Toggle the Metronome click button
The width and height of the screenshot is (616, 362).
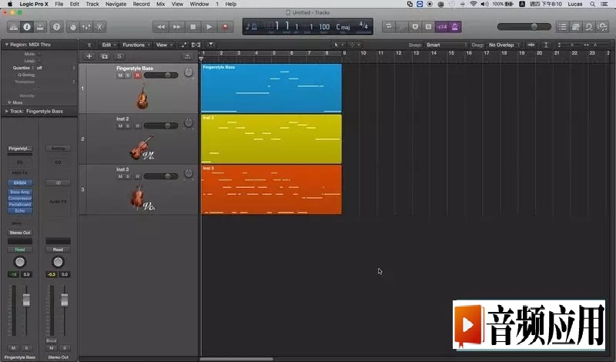click(x=455, y=27)
